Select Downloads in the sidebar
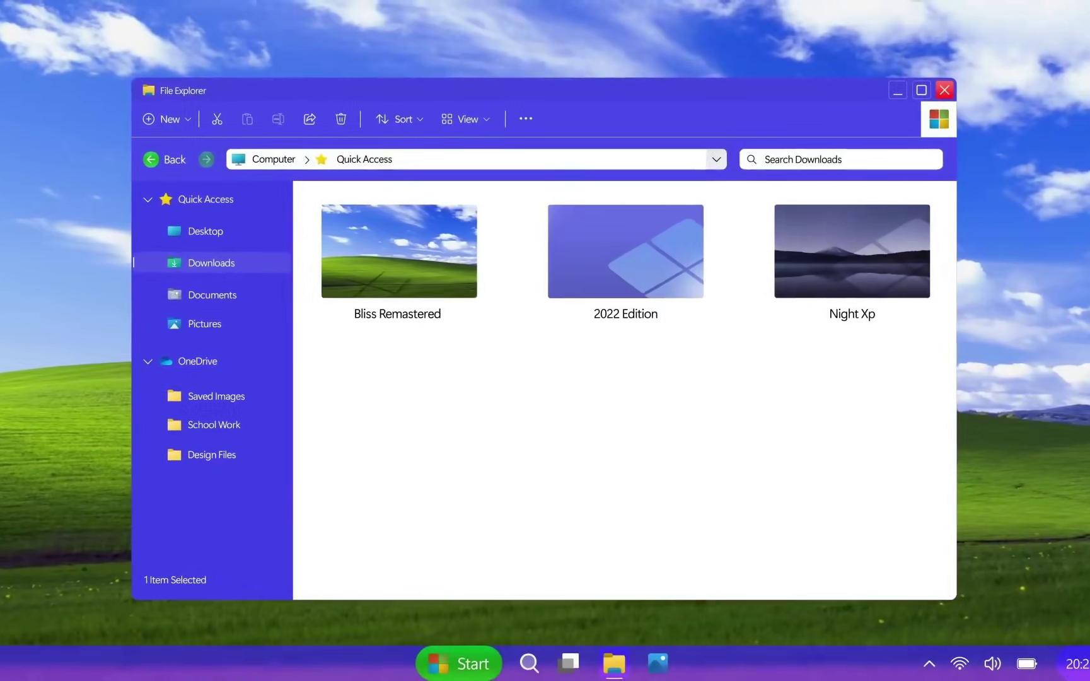Viewport: 1090px width, 681px height. tap(212, 263)
